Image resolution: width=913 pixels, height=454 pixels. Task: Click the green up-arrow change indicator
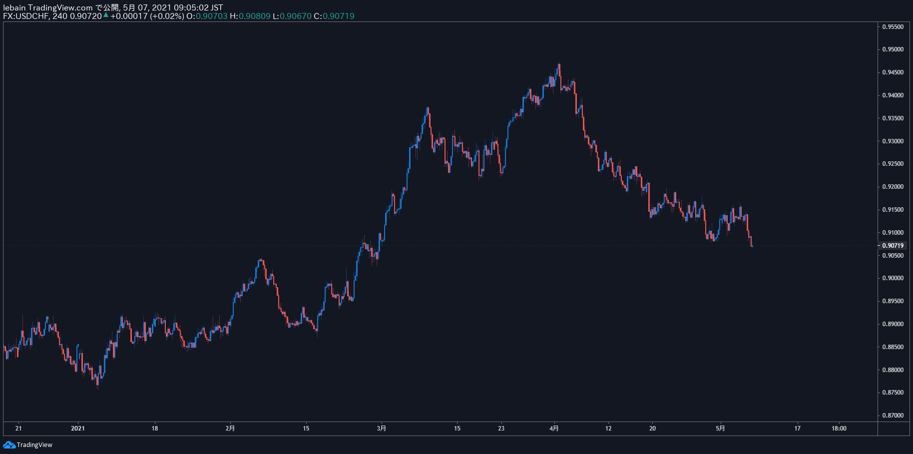106,15
